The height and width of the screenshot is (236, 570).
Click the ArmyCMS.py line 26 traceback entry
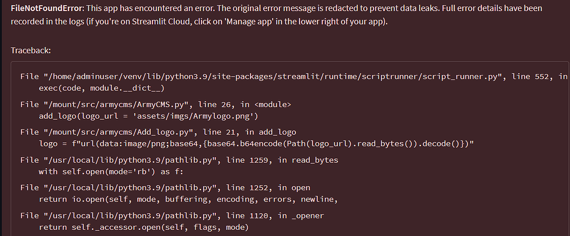[x=155, y=104]
